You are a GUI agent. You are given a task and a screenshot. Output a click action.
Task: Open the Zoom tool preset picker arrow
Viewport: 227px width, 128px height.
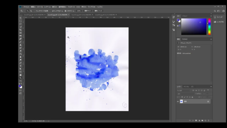(24, 11)
